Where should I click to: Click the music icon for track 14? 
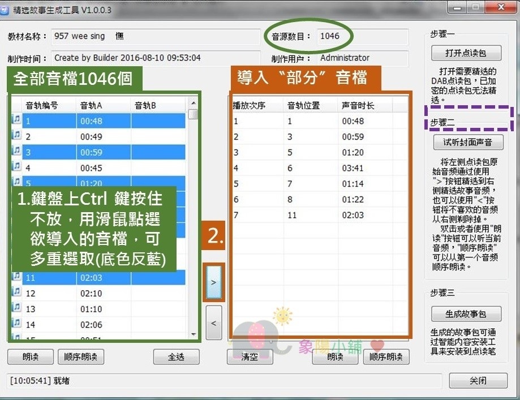[x=16, y=322]
